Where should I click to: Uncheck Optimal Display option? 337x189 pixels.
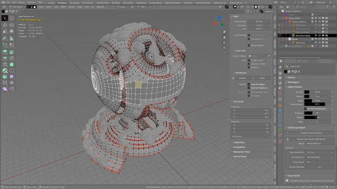click(249, 88)
